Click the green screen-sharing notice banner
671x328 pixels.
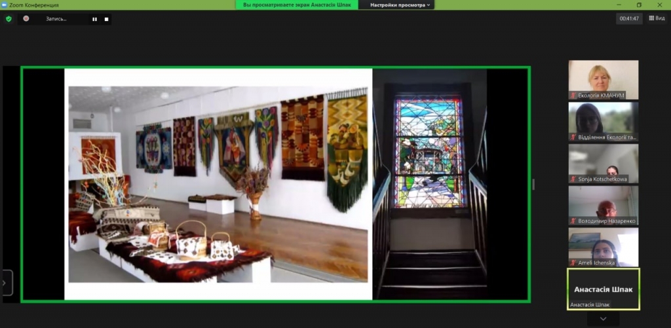click(297, 5)
